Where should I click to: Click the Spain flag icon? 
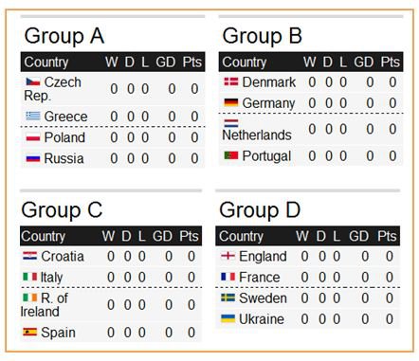29,332
